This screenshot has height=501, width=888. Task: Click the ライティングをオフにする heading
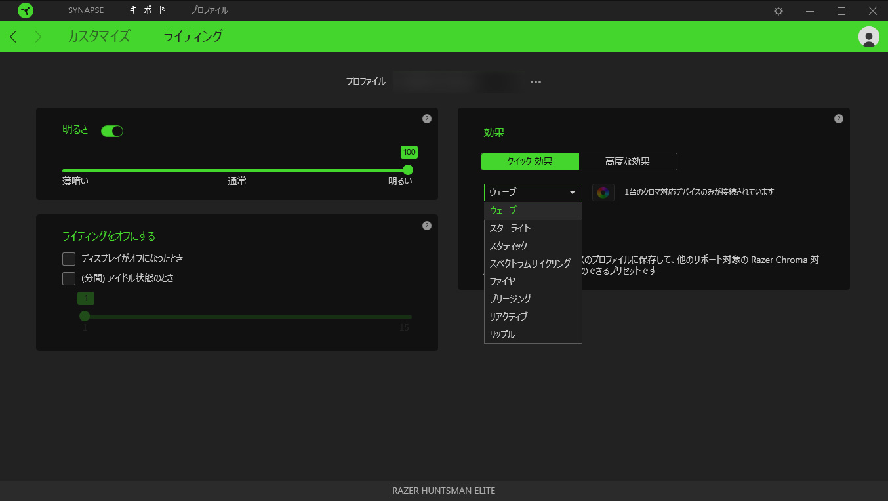109,237
